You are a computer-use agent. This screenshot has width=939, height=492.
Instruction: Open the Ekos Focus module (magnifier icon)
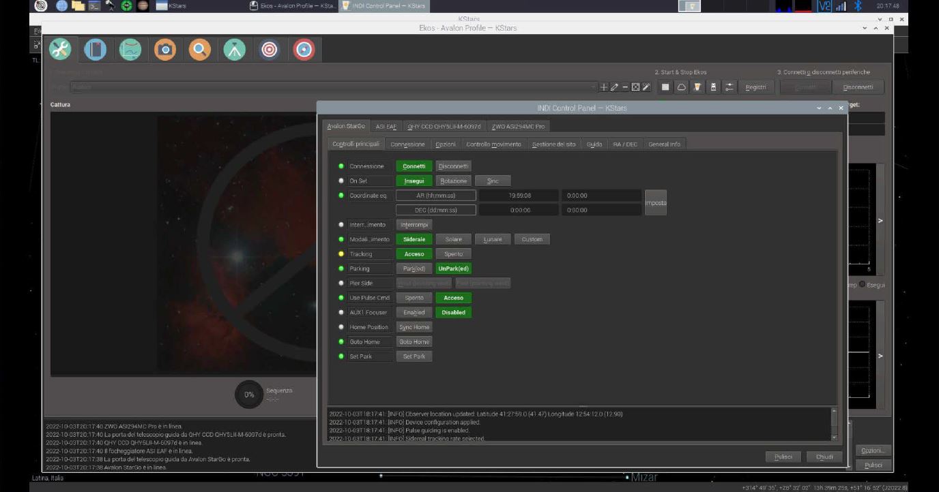[199, 50]
